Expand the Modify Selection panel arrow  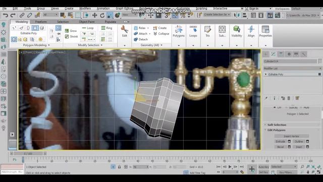(101, 45)
